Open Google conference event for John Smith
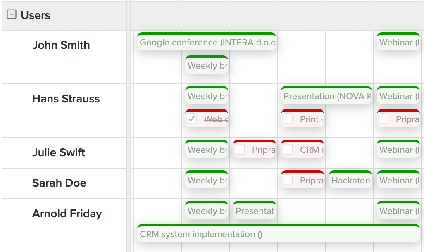424x252 pixels. [x=207, y=41]
